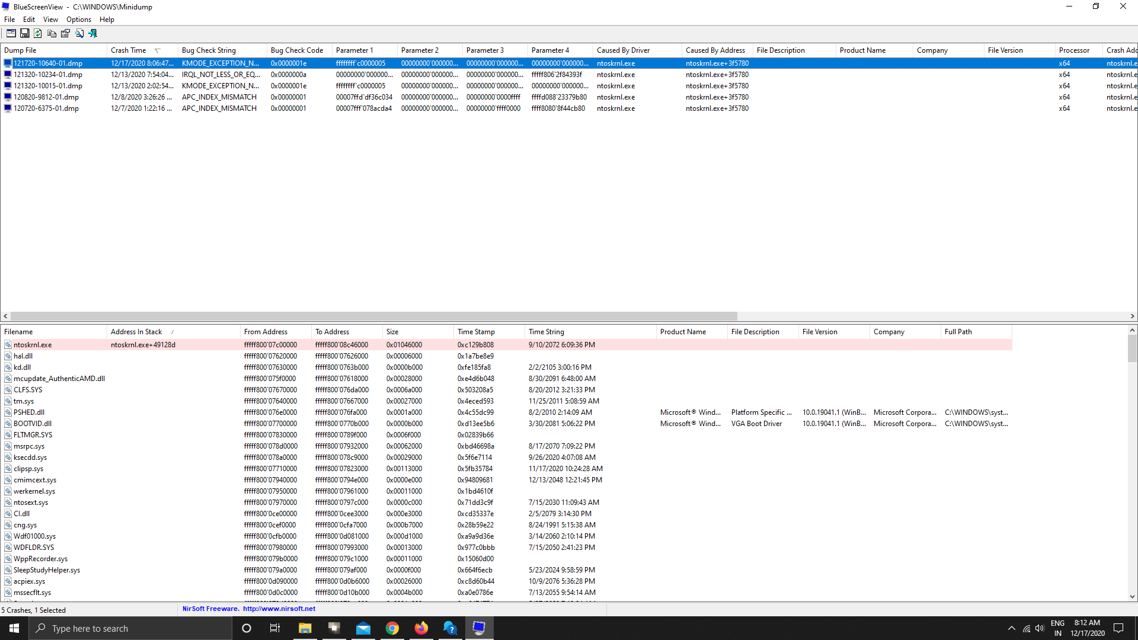Click the lower pane vertical scrollbar thumb
Image resolution: width=1138 pixels, height=640 pixels.
coord(1132,348)
